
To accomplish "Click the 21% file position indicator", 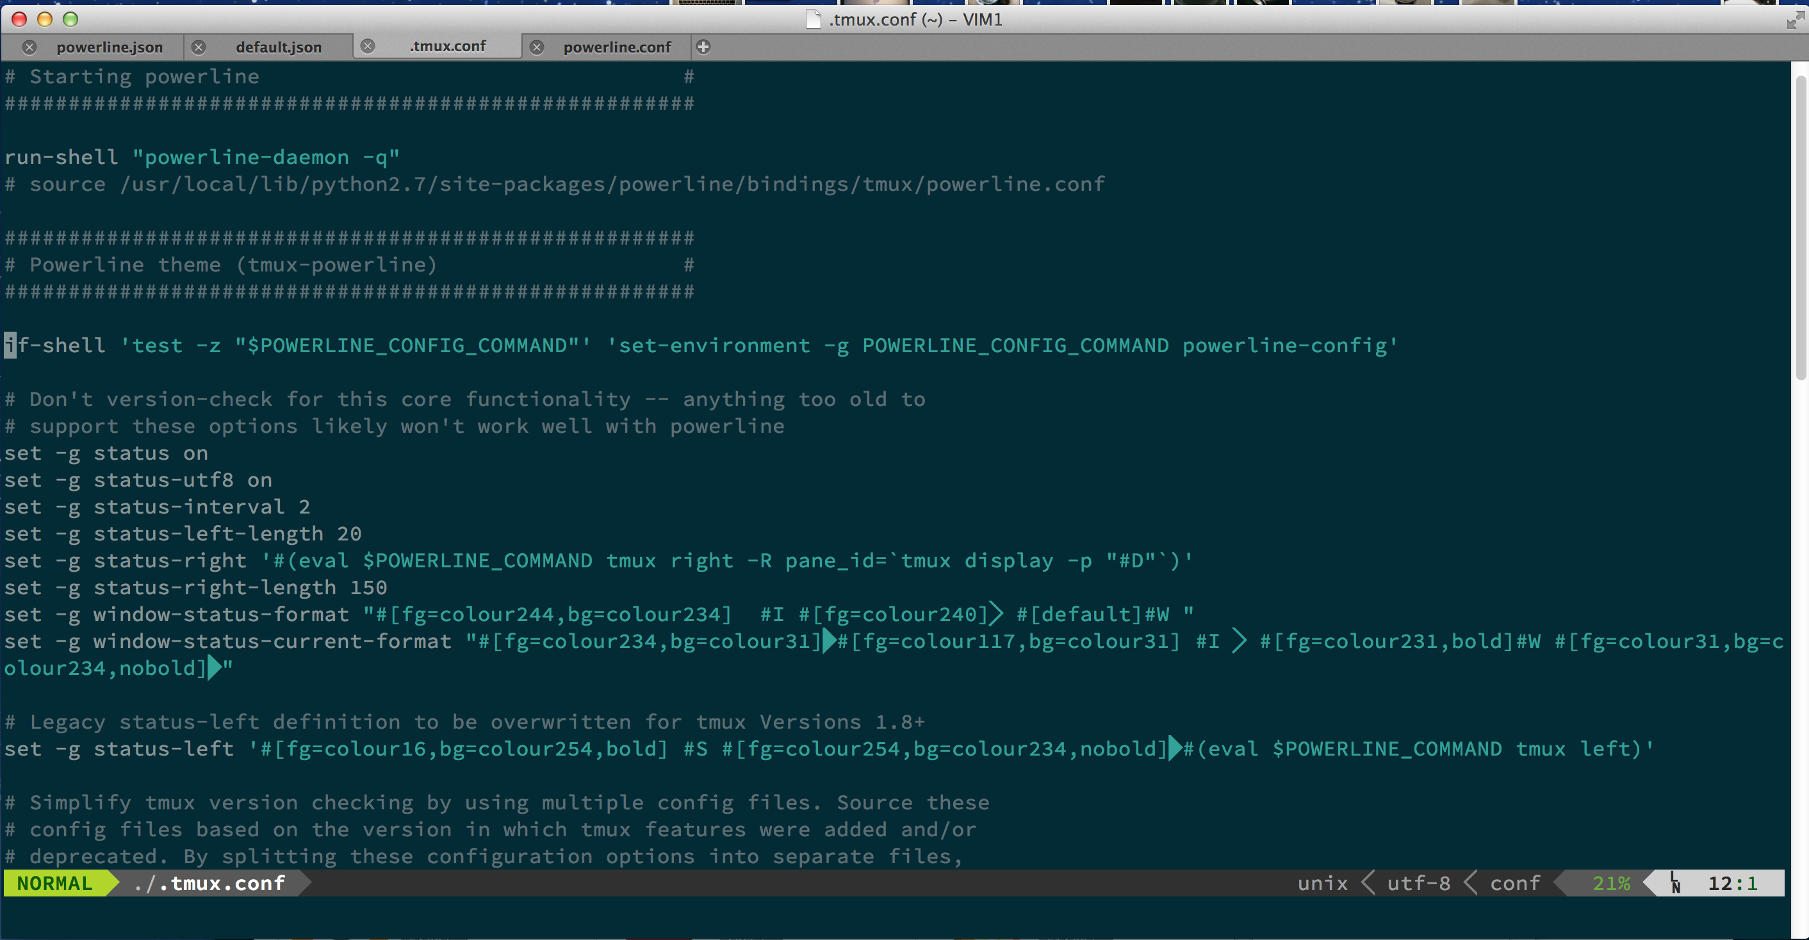I will [x=1610, y=883].
